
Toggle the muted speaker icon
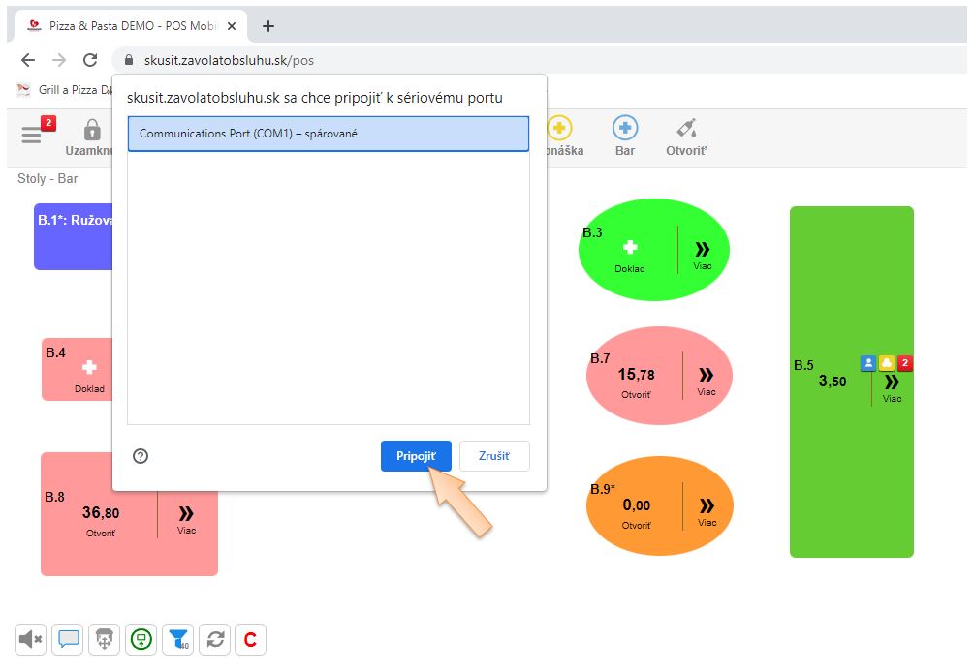pyautogui.click(x=32, y=639)
